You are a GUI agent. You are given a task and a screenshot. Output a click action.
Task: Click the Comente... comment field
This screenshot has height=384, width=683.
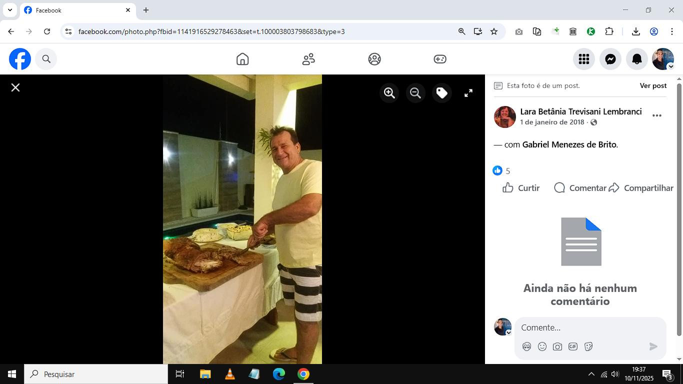[x=590, y=327]
